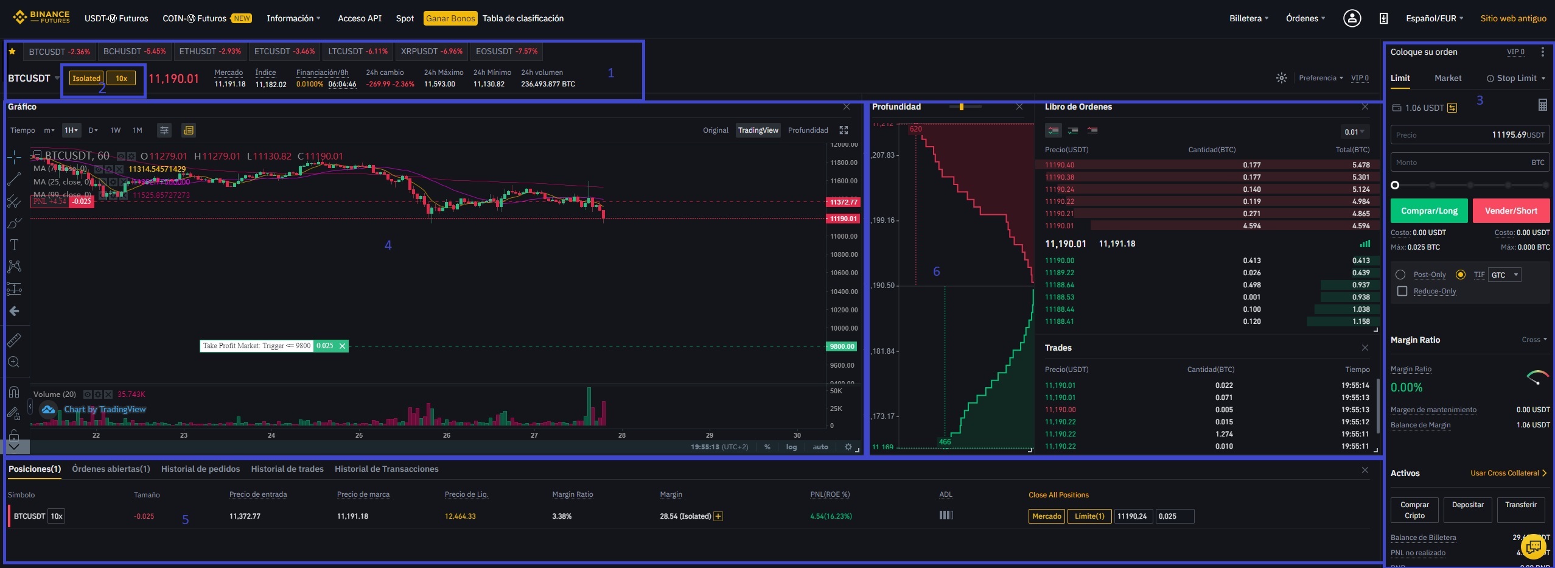This screenshot has height=568, width=1555.
Task: Toggle log scale on chart
Action: tap(791, 447)
